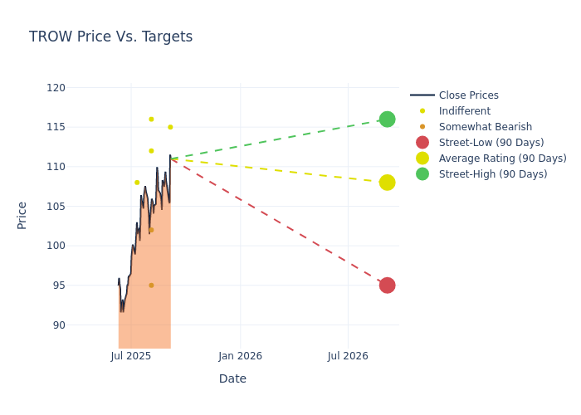Click the chart title TROW Price Vs. Targets
Viewport: 581px width, 415px height.
pyautogui.click(x=110, y=37)
